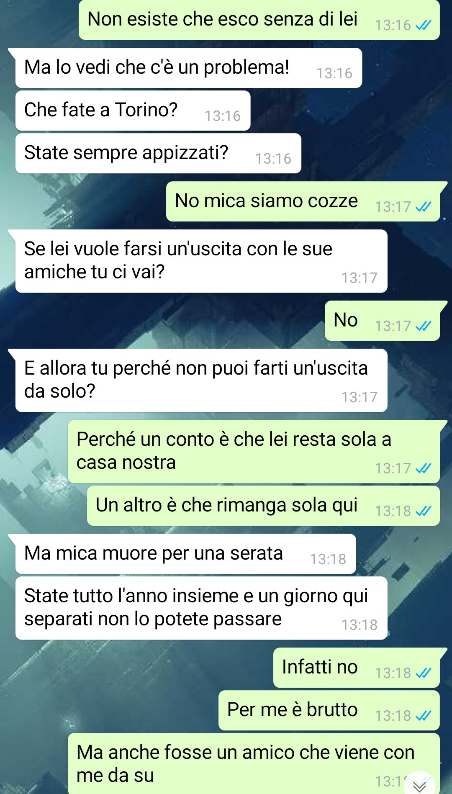Tap the scroll-to-bottom double chevron button
452x794 pixels.
click(x=419, y=783)
